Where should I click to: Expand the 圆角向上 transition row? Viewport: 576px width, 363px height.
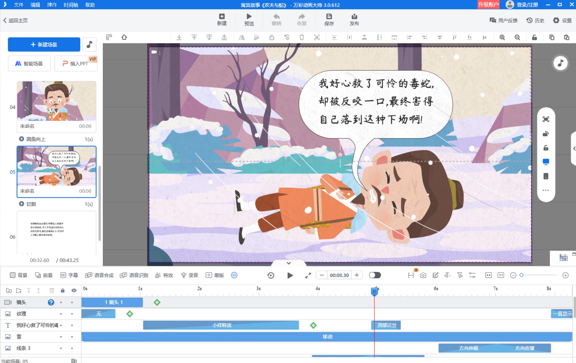pos(22,139)
